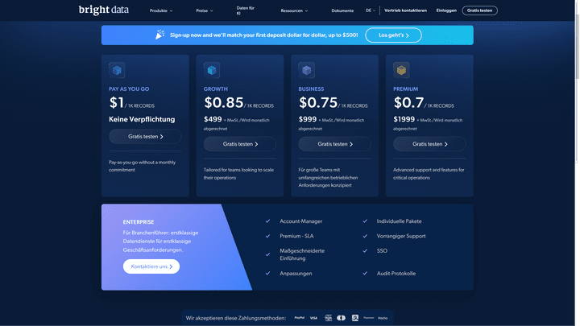Click the Los geht's banner button
The height and width of the screenshot is (326, 580).
[393, 35]
